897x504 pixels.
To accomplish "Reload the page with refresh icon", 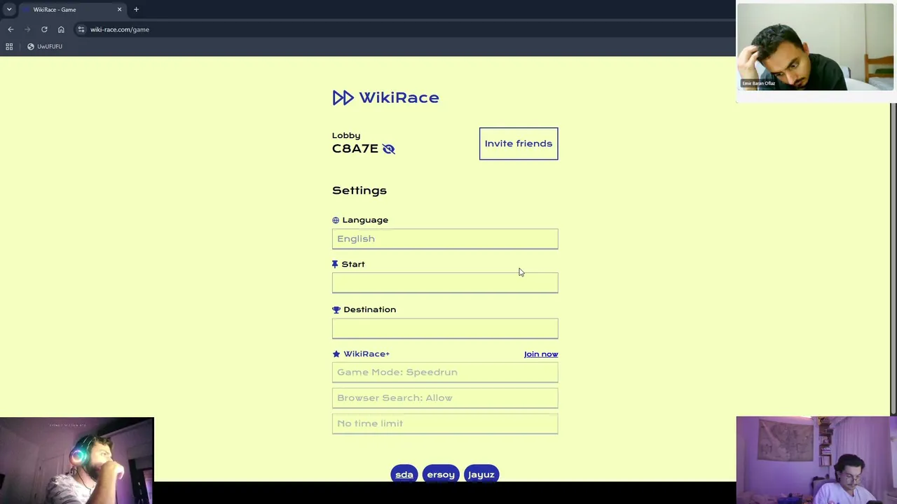I will [44, 29].
